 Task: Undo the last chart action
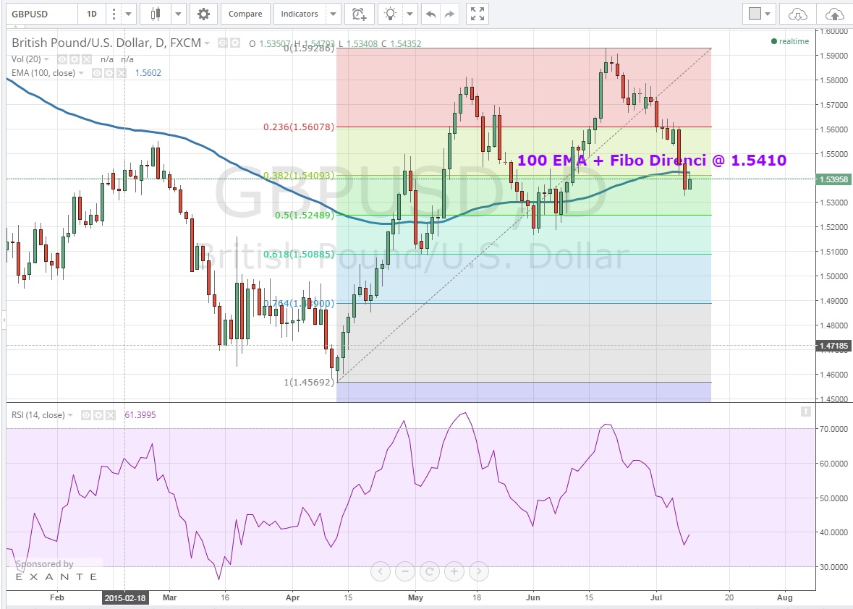tap(431, 14)
